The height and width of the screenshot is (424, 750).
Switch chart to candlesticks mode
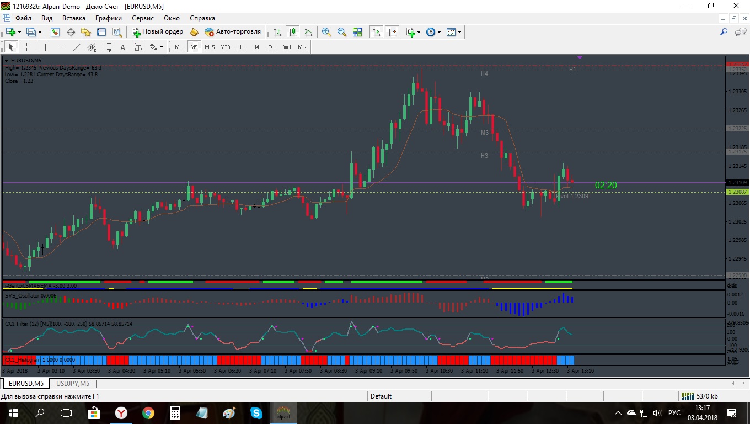[x=292, y=32]
